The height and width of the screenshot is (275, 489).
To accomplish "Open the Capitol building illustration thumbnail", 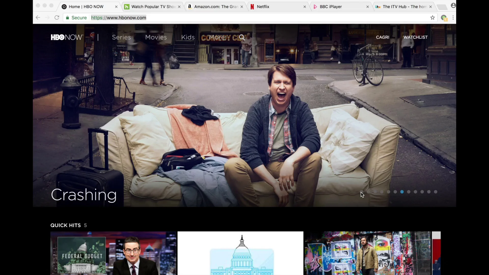I will [x=240, y=253].
